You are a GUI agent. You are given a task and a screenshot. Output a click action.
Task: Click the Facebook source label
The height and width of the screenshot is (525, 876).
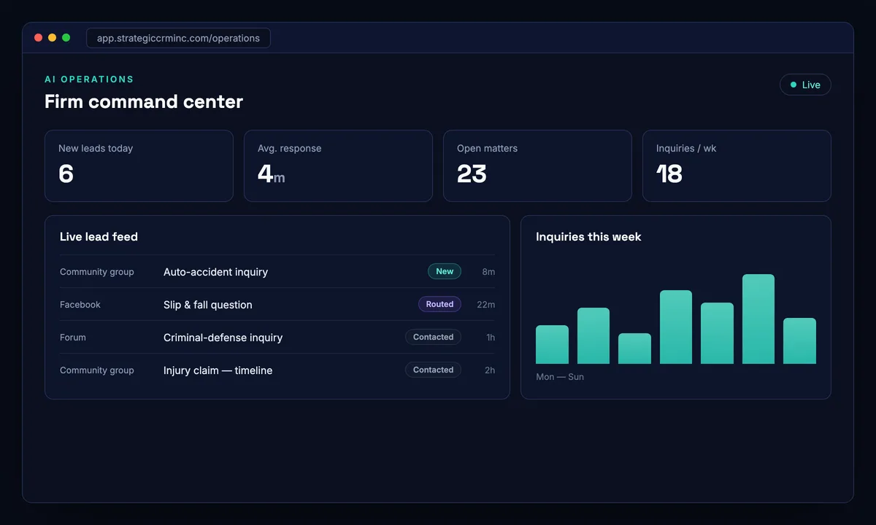80,305
